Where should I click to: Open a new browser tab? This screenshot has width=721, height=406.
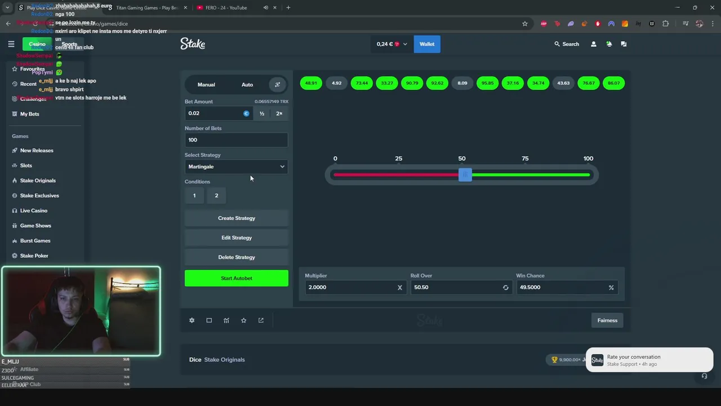pyautogui.click(x=288, y=8)
